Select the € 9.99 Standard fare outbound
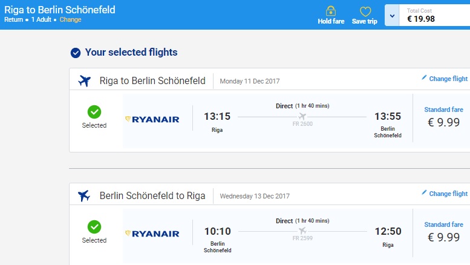Viewport: 470px width, 265px height. click(443, 123)
